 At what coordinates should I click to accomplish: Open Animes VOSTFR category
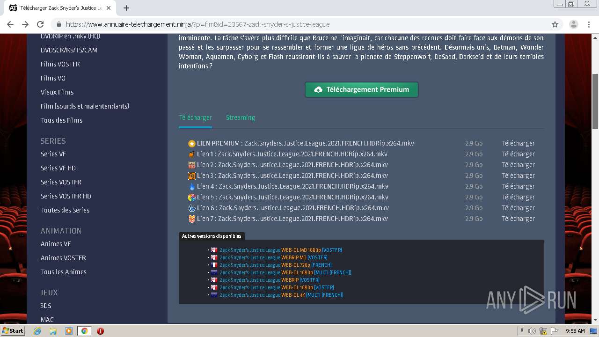tap(63, 258)
